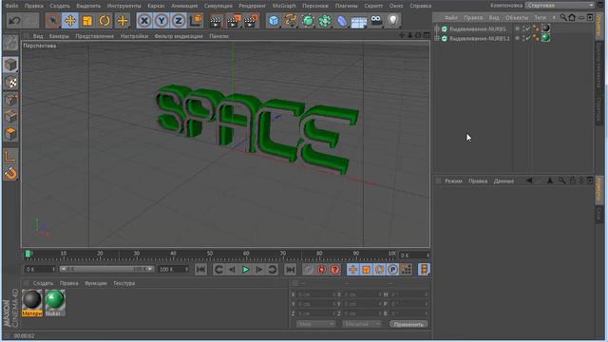The width and height of the screenshot is (608, 342).
Task: Toggle the coordinate system cube icon
Action: click(197, 21)
